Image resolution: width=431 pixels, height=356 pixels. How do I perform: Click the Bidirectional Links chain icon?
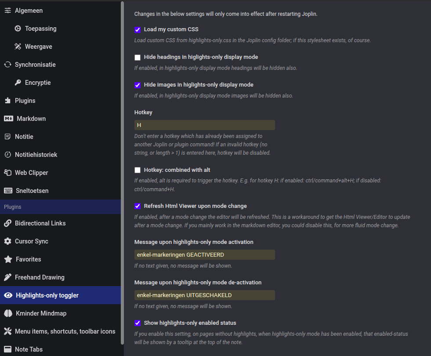click(x=8, y=223)
